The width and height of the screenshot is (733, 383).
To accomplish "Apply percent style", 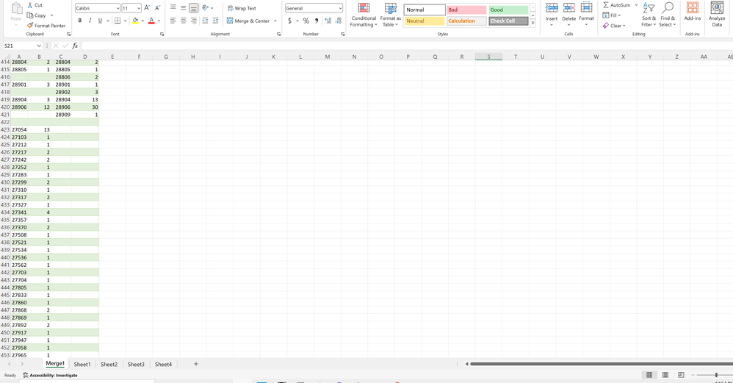I will point(306,21).
